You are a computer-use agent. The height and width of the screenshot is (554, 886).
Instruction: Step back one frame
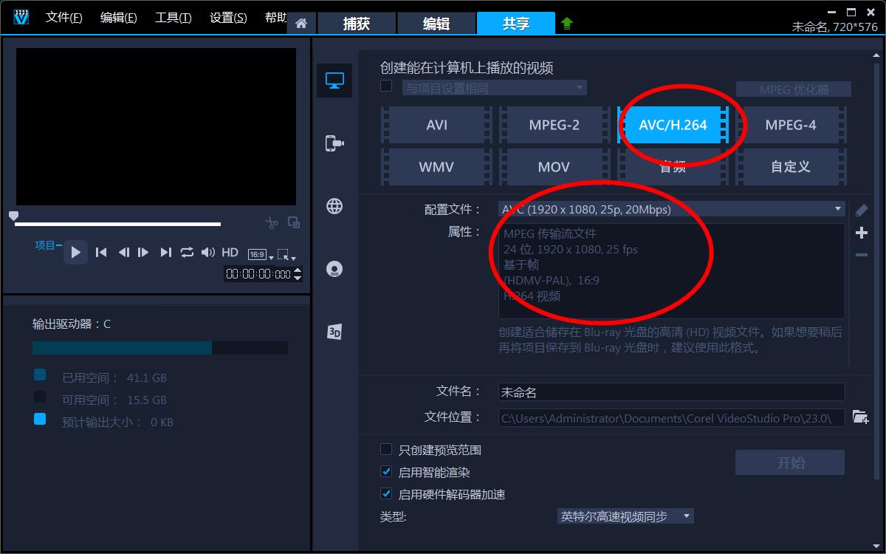tap(123, 253)
